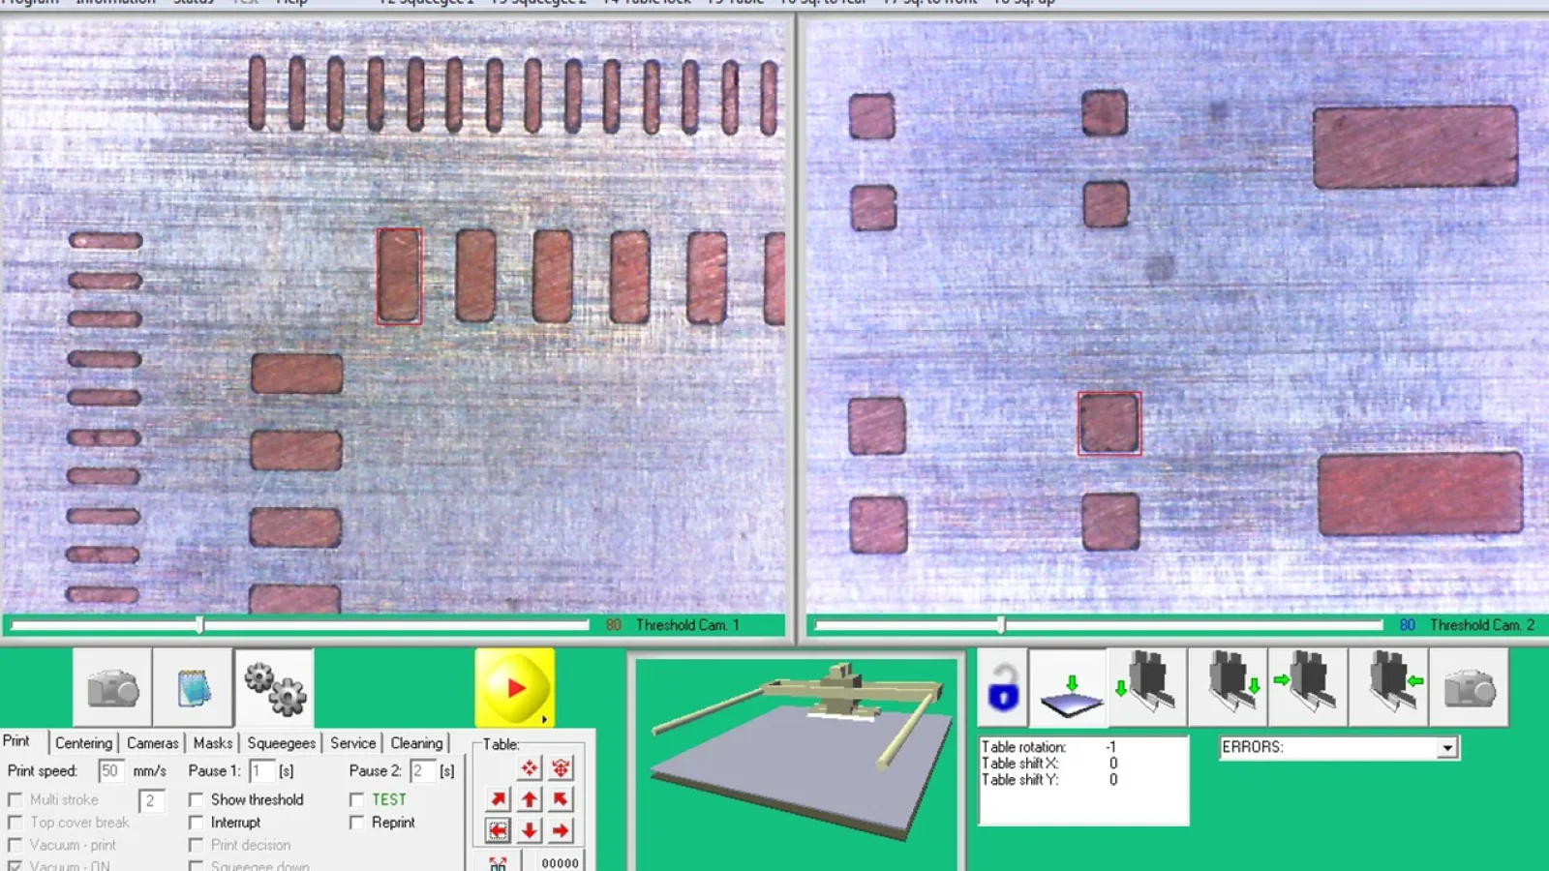Move table with the red left arrow
The width and height of the screenshot is (1549, 871).
pyautogui.click(x=498, y=830)
